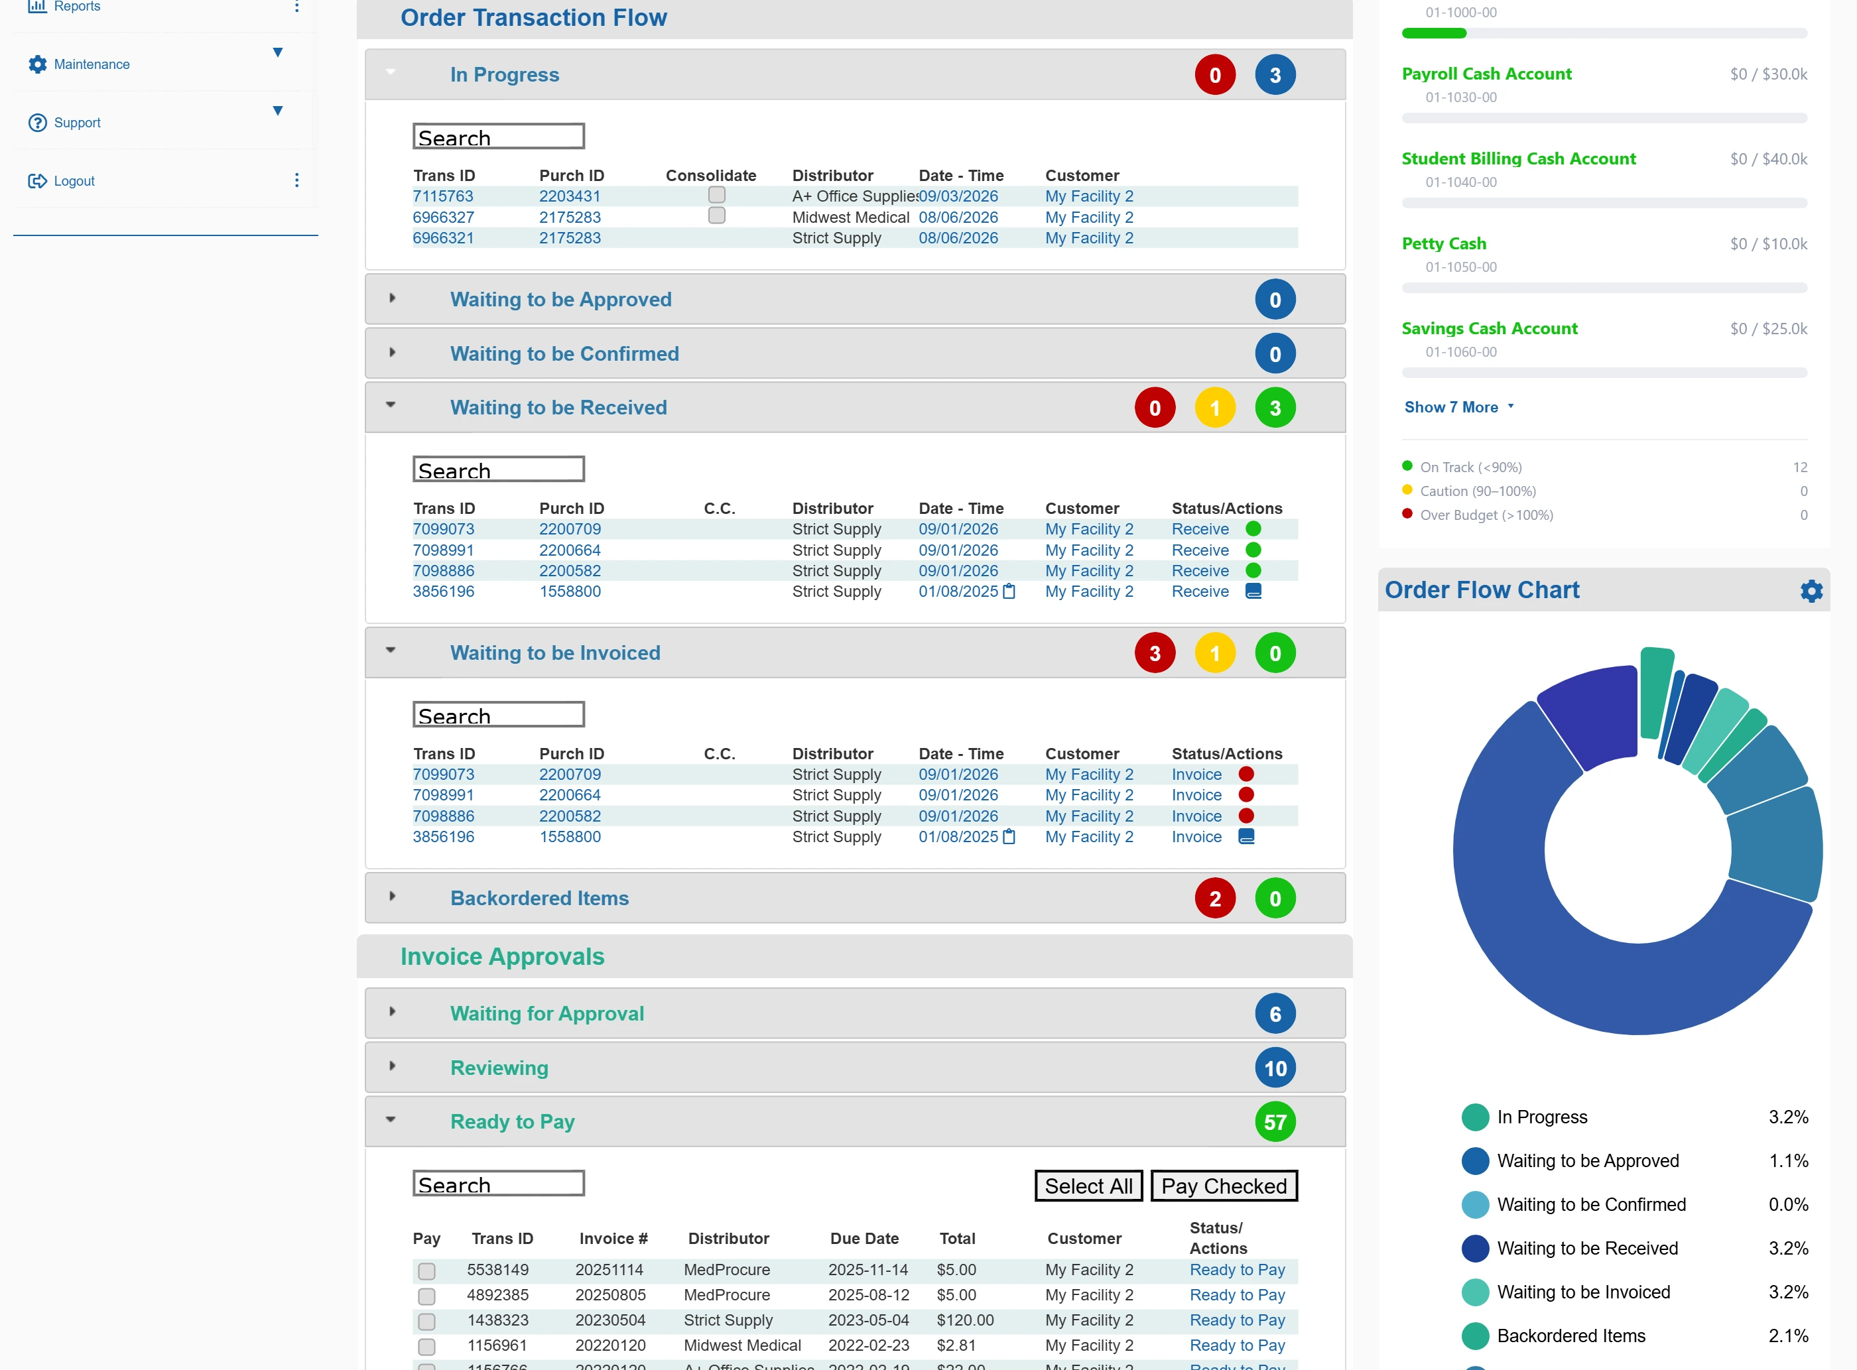Tick Pay checkbox for invoice 20251114
This screenshot has width=1857, height=1370.
(x=426, y=1271)
